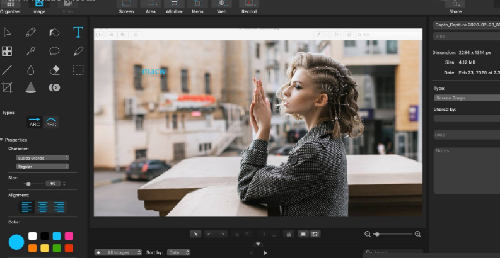Set text alignment to right
The width and height of the screenshot is (500, 258).
pyautogui.click(x=59, y=206)
